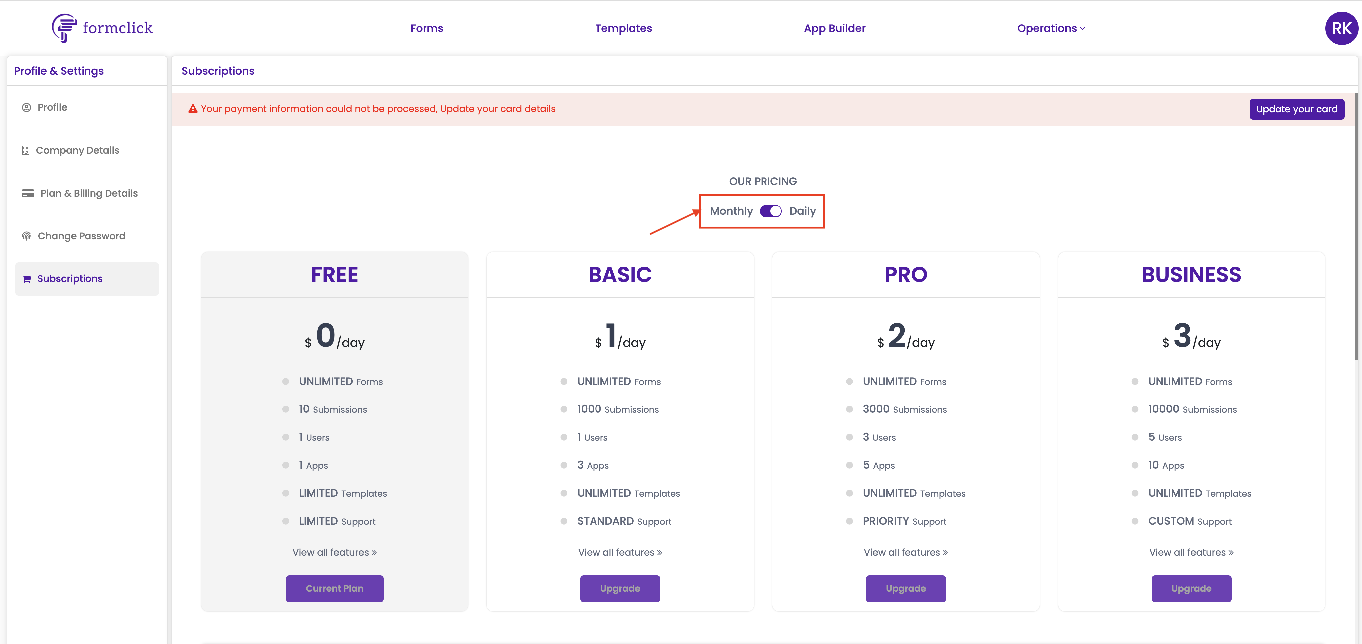Click the Profile person icon in sidebar
Image resolution: width=1362 pixels, height=644 pixels.
click(26, 107)
